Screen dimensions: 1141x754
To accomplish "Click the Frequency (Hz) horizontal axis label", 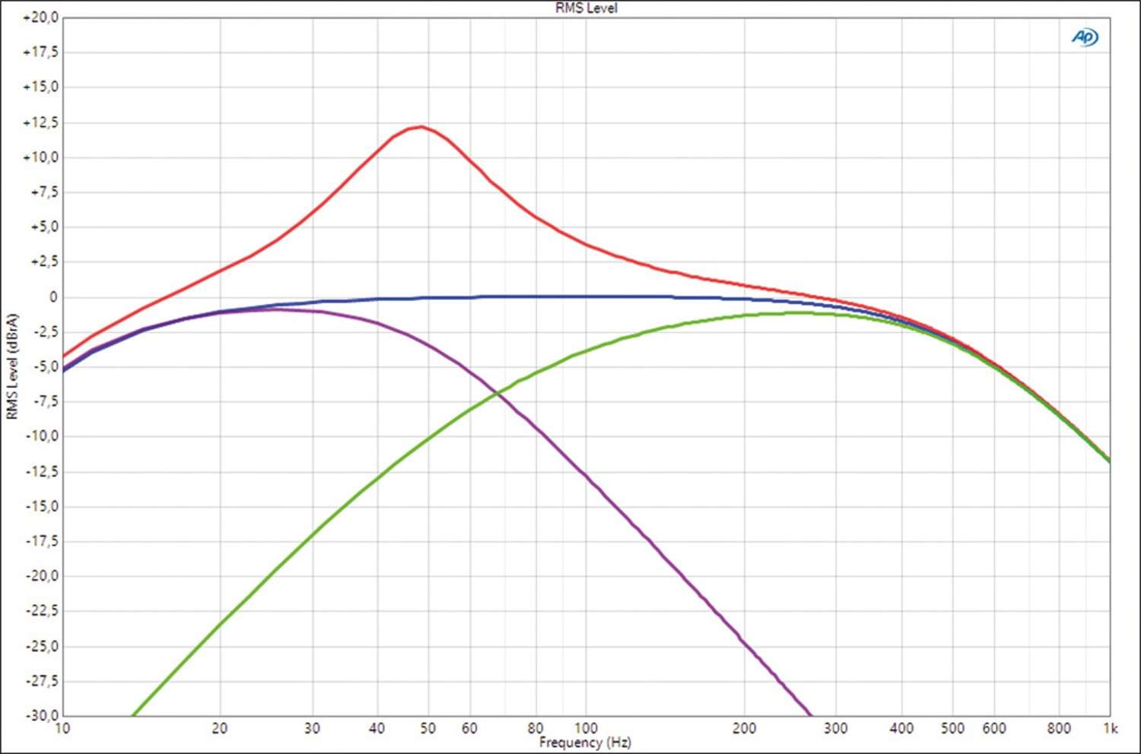I will click(x=585, y=742).
